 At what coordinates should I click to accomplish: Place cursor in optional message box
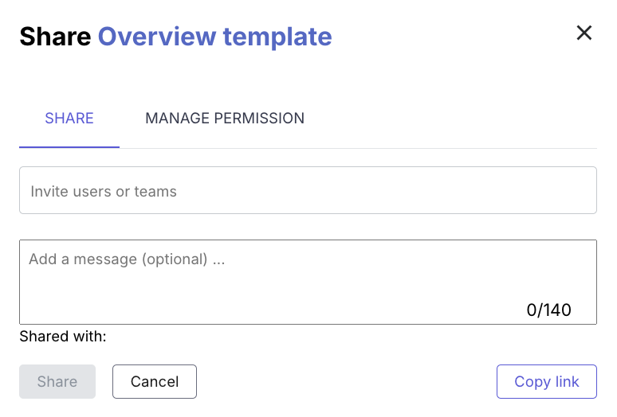(308, 282)
